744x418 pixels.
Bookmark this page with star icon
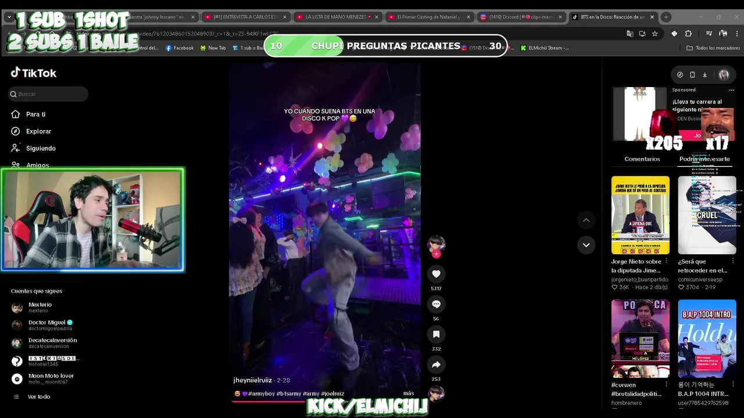click(654, 34)
